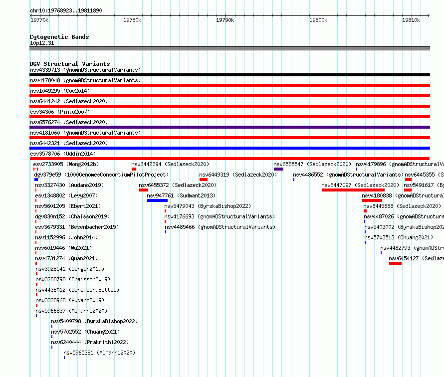Screen dimensions: 444x377
Task: Click the DGV Structural Variants track title
Action: pos(70,64)
